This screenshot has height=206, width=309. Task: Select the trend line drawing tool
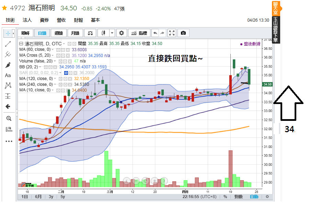coord(8,44)
